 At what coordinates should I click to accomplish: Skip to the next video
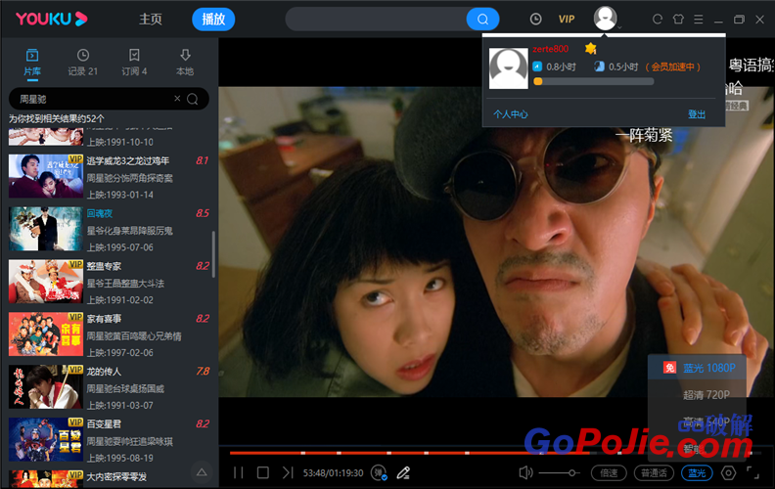[287, 473]
